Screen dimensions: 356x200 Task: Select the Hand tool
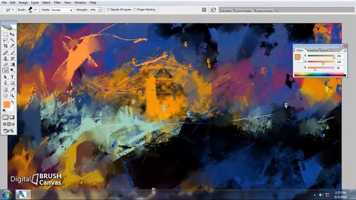(6, 96)
